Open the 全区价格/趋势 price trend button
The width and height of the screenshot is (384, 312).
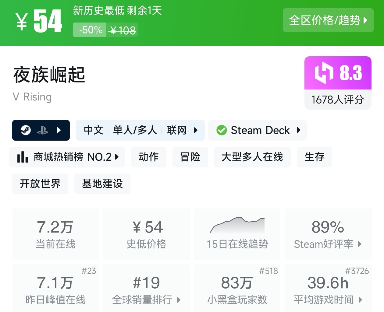click(x=328, y=20)
